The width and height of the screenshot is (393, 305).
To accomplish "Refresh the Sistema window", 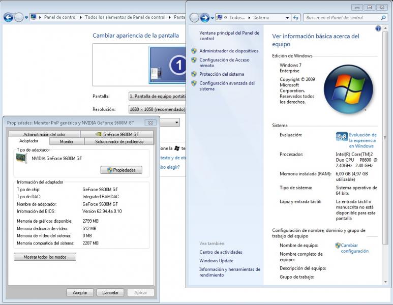I will click(296, 18).
